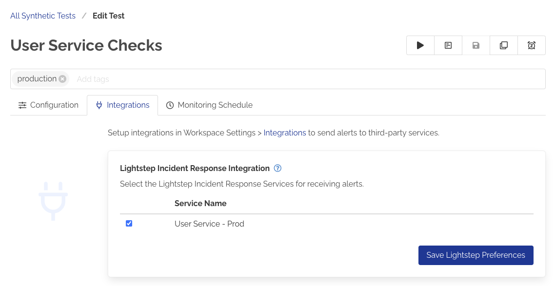555x286 pixels.
Task: Select the Integrations tab
Action: pyautogui.click(x=128, y=105)
